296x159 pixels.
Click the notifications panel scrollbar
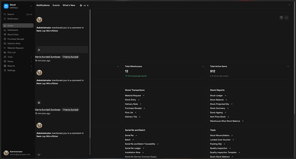[x=90, y=74]
